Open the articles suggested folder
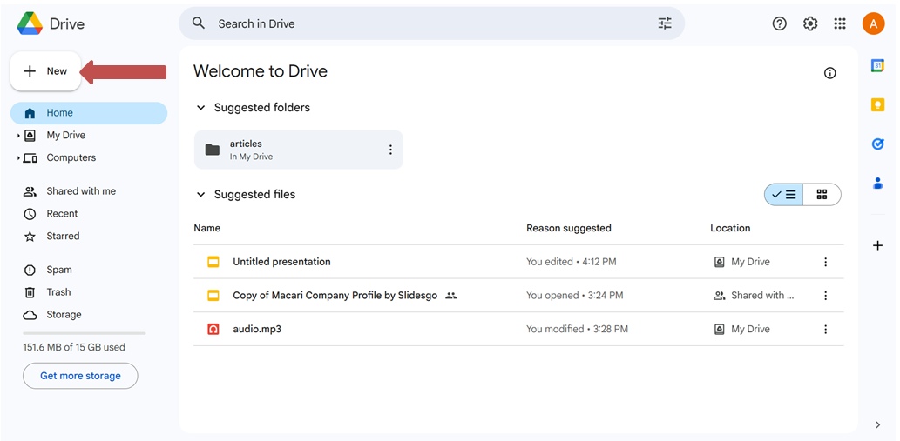The image size is (900, 441). [x=299, y=150]
